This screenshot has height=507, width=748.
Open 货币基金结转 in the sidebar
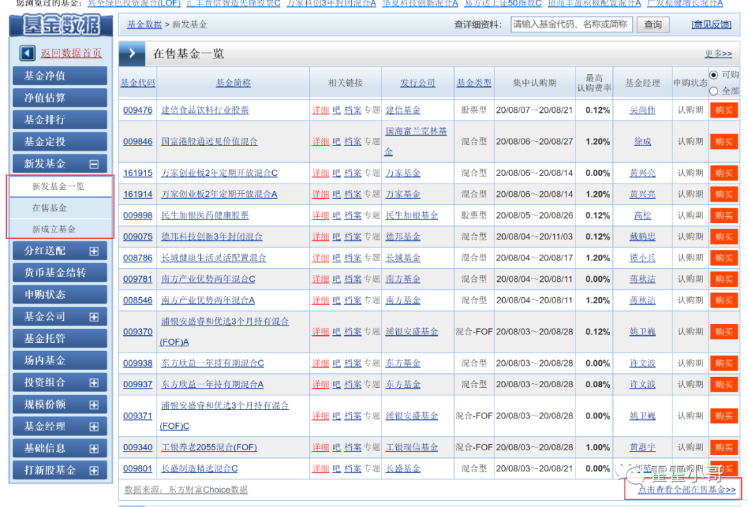60,273
